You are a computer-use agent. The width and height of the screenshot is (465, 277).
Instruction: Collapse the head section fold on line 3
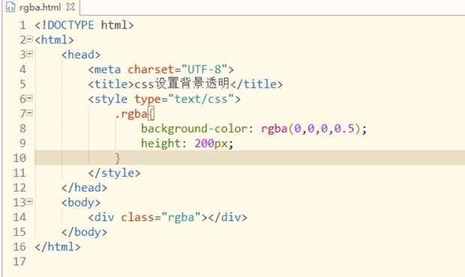pos(29,54)
